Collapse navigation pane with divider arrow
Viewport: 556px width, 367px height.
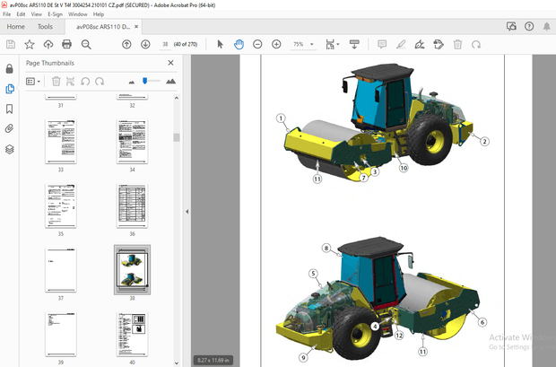click(x=186, y=212)
